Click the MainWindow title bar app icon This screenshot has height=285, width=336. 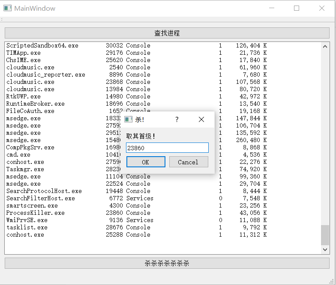coord(8,8)
